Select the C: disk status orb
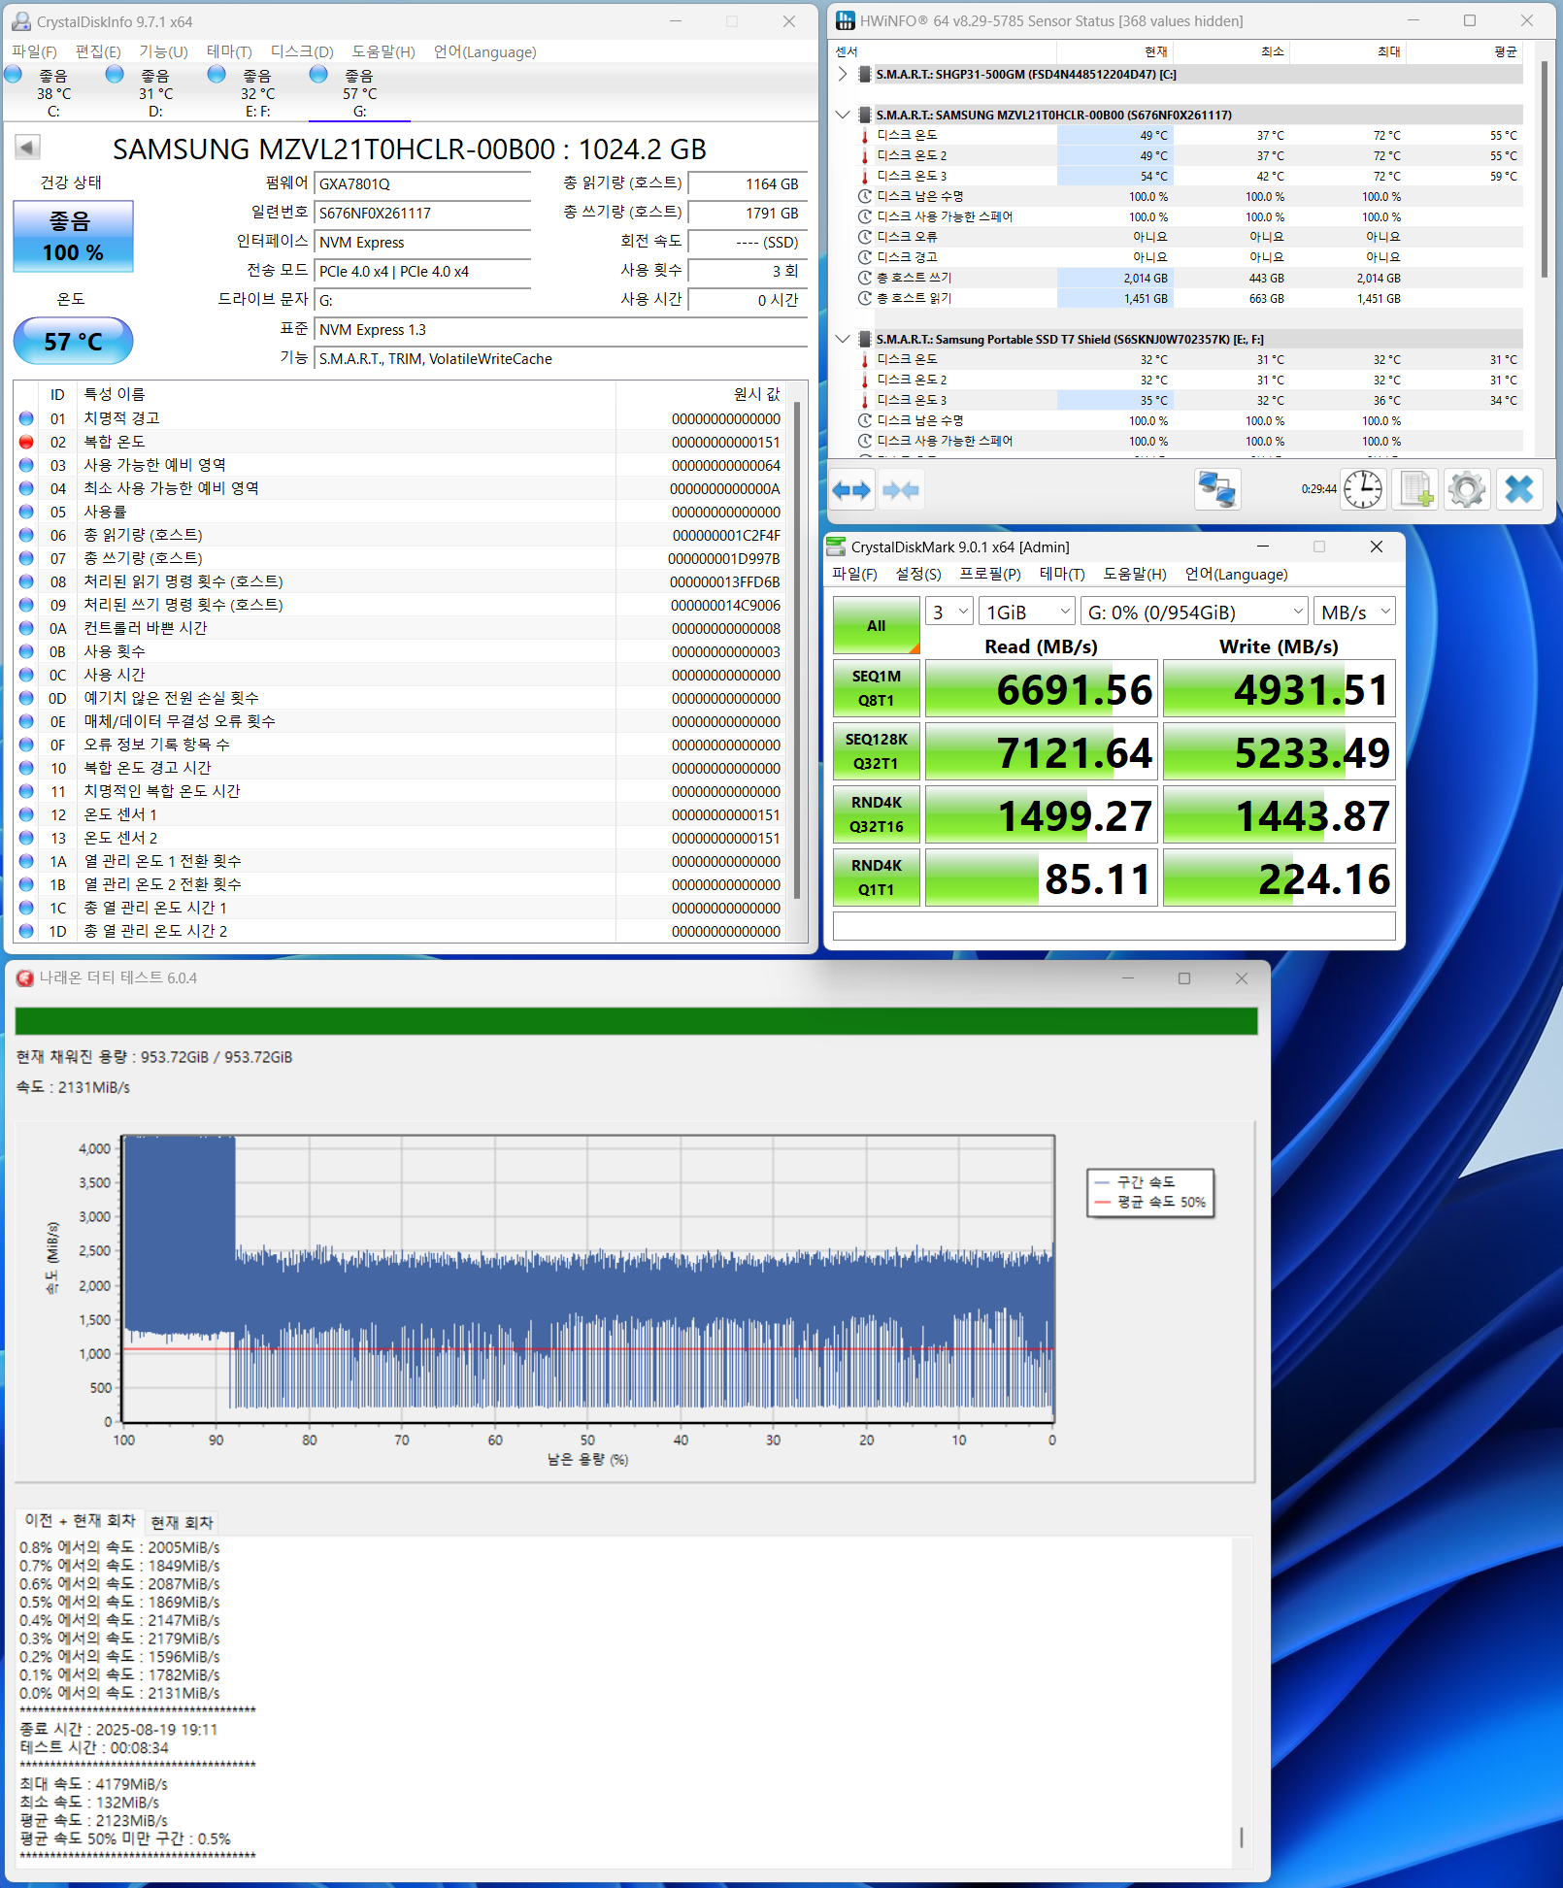The height and width of the screenshot is (1888, 1563). [x=14, y=75]
